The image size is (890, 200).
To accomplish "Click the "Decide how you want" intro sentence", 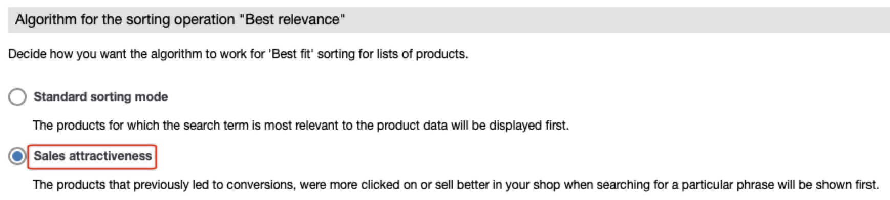I will (238, 54).
